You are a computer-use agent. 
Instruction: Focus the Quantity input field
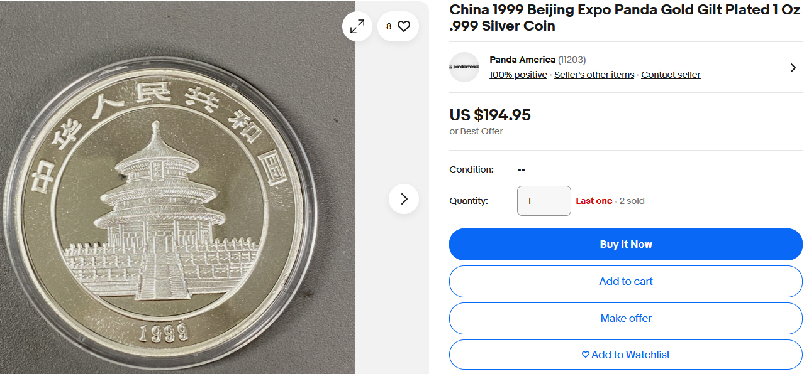tap(544, 201)
